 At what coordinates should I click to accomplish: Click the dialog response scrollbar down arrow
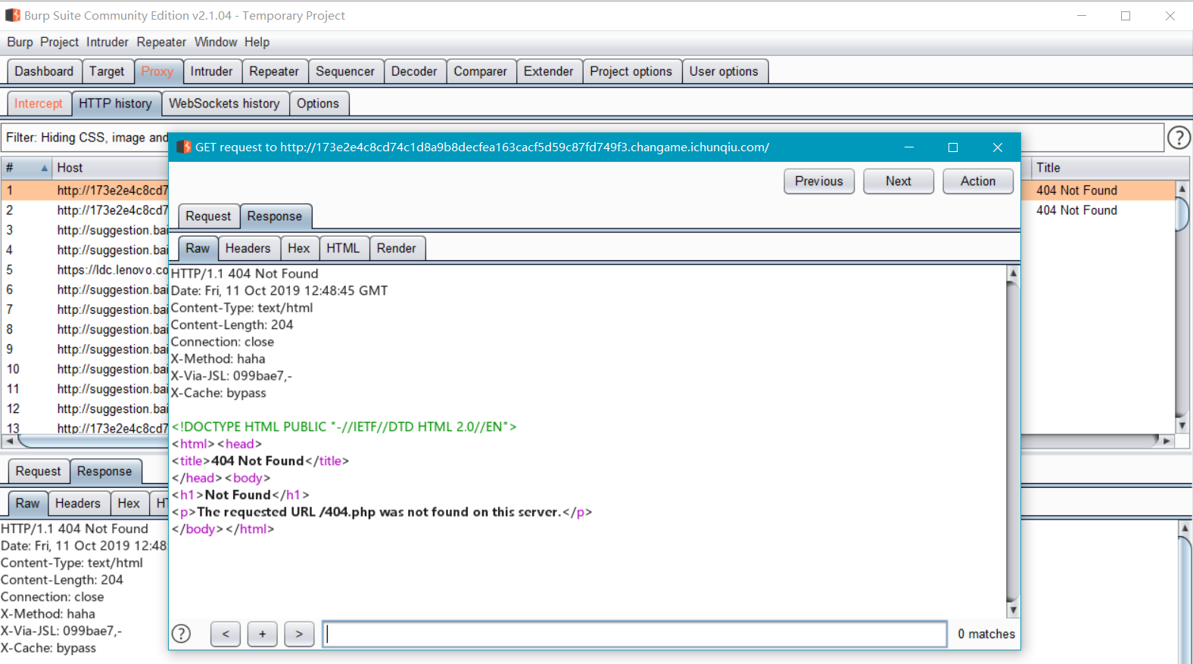[x=1013, y=610]
